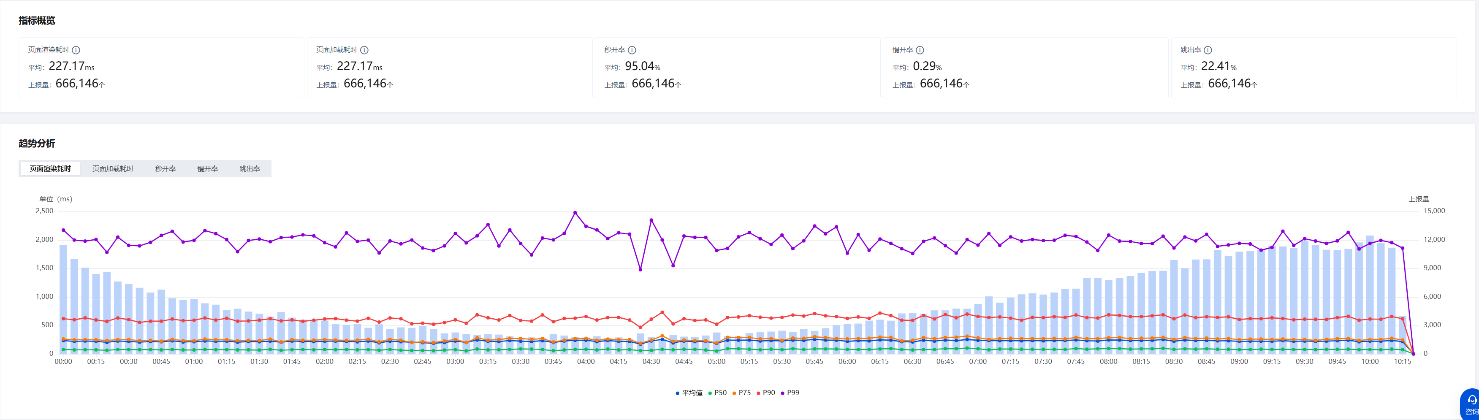Click the 秒开率 overview metric card
The width and height of the screenshot is (1479, 420).
(737, 68)
